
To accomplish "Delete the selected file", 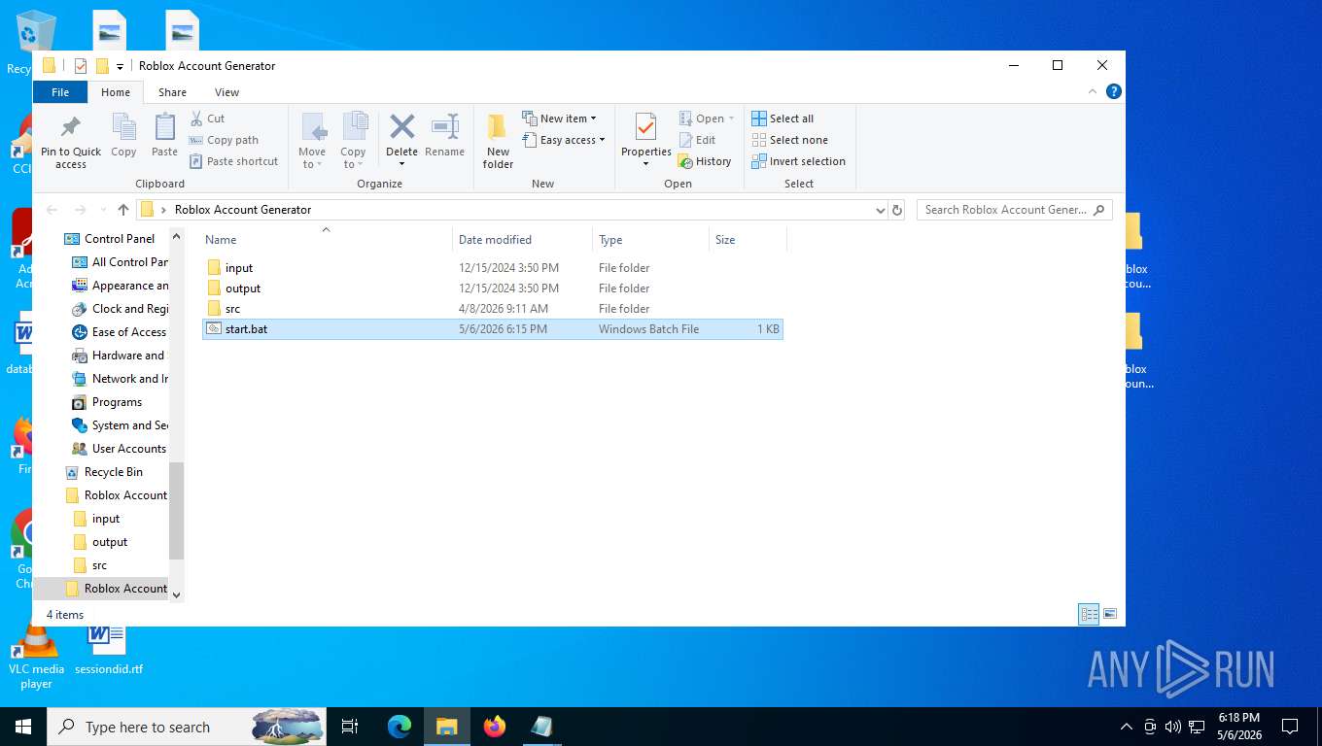I will (x=401, y=142).
